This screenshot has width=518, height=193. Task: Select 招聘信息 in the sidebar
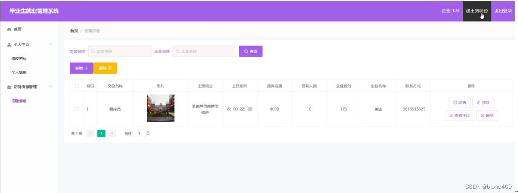pyautogui.click(x=19, y=101)
